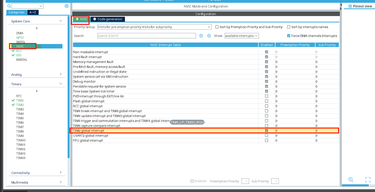Select the Categories tab
This screenshot has width=375, height=192.
(17, 12)
